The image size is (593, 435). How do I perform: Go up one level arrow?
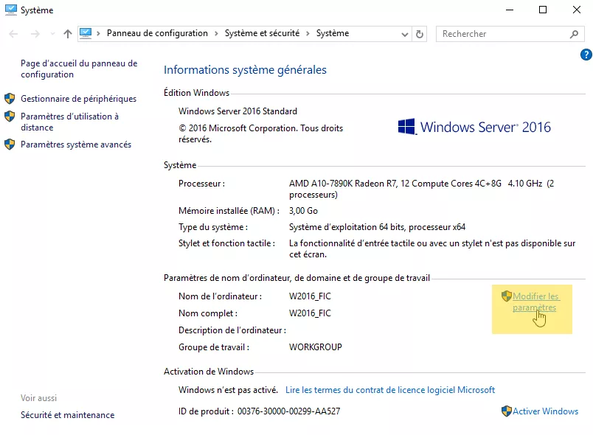click(68, 34)
